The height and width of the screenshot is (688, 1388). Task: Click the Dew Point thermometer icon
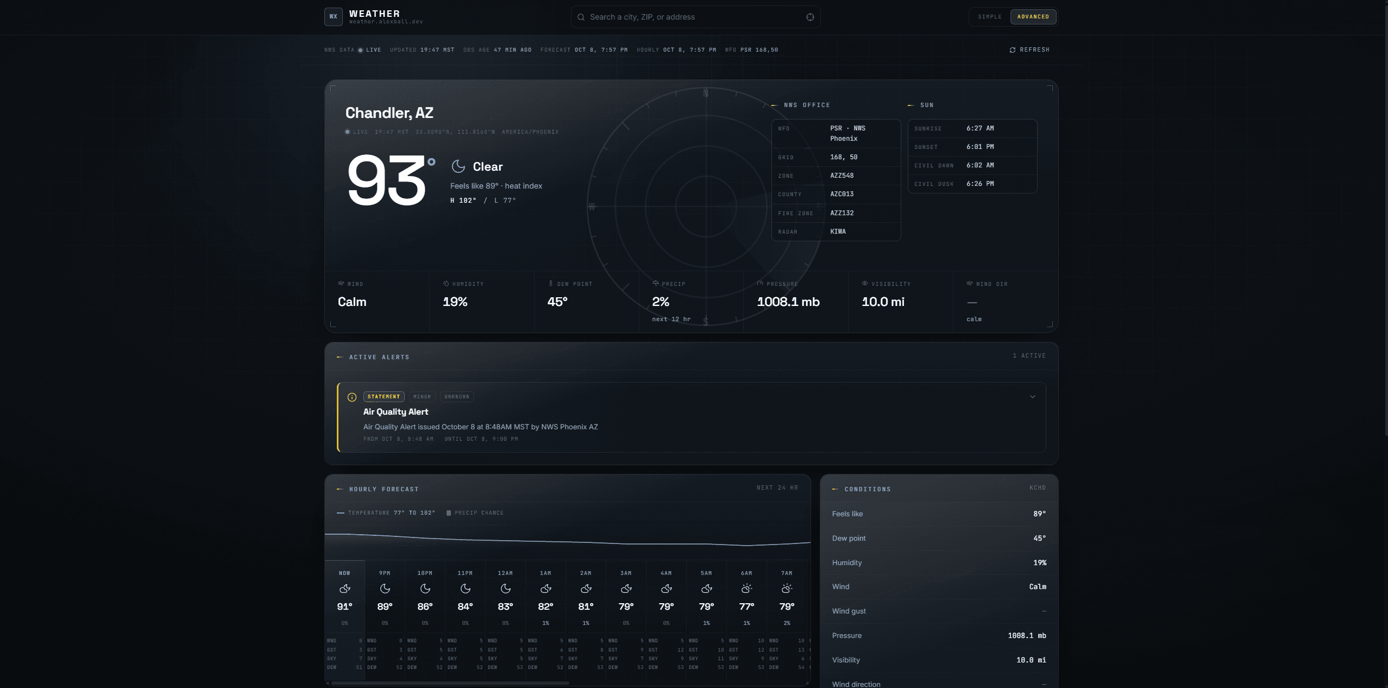pos(551,283)
